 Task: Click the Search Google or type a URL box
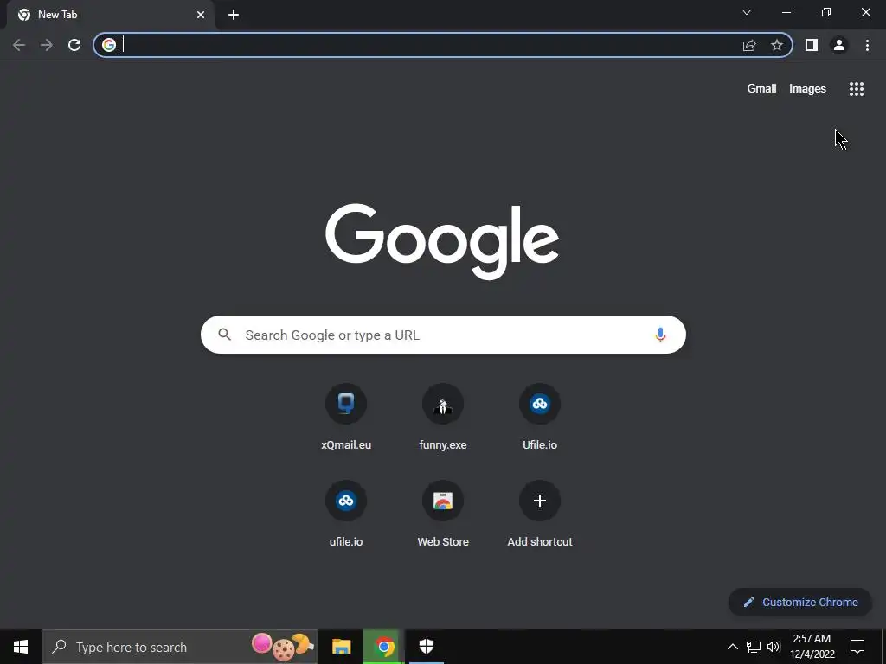pyautogui.click(x=443, y=335)
